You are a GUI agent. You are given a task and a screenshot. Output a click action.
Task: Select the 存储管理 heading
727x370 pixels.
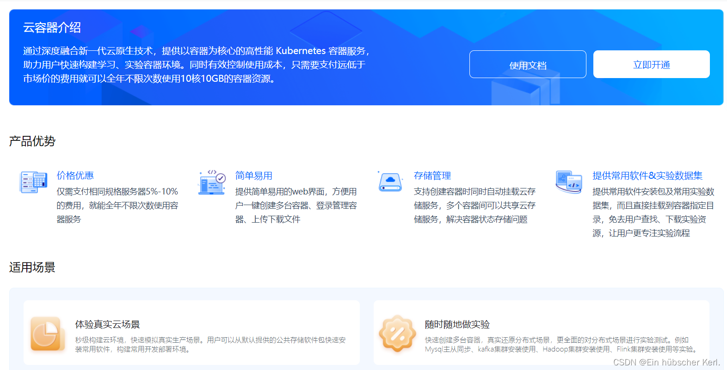click(x=432, y=176)
